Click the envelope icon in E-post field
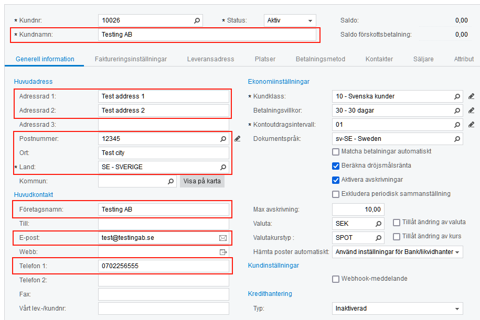 (223, 238)
